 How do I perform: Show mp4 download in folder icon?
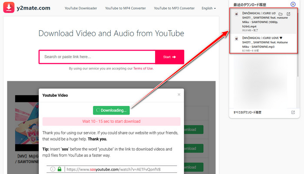[281, 14]
